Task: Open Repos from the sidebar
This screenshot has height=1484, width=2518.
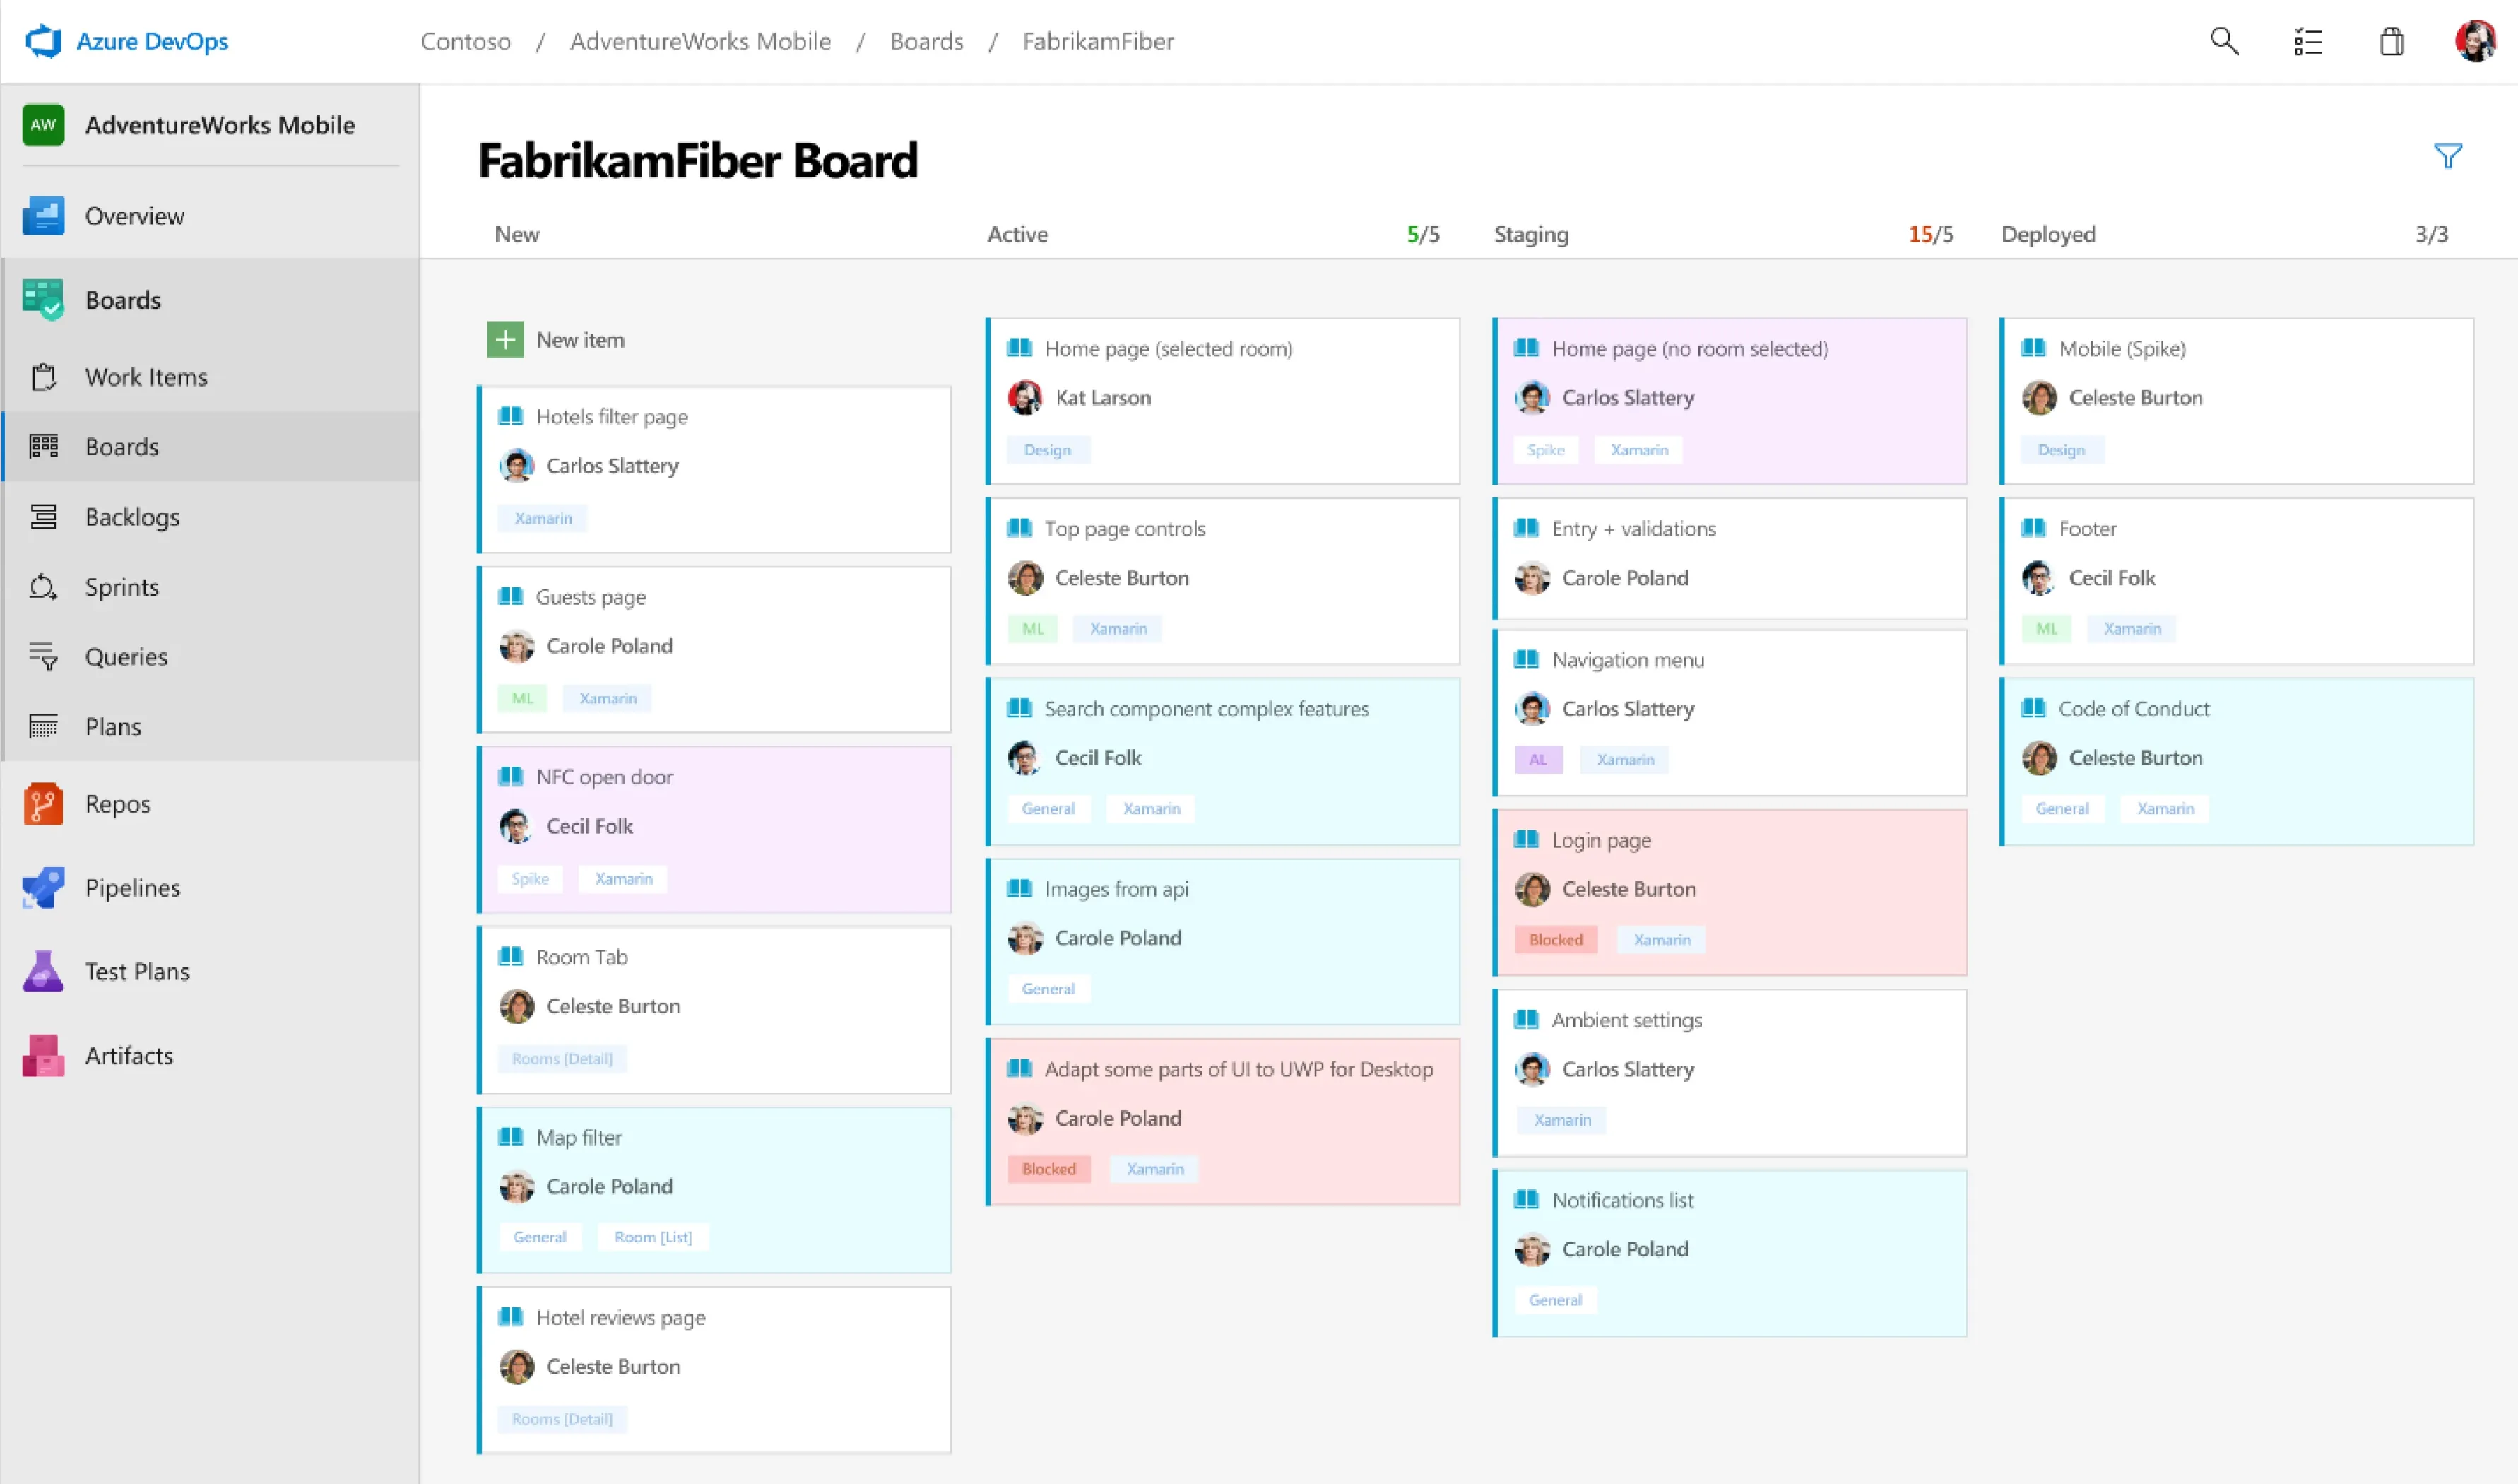Action: (x=117, y=804)
